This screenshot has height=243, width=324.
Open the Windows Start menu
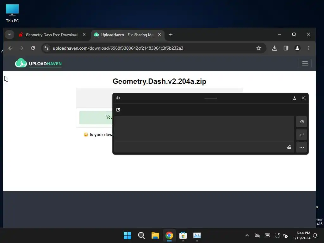point(127,235)
